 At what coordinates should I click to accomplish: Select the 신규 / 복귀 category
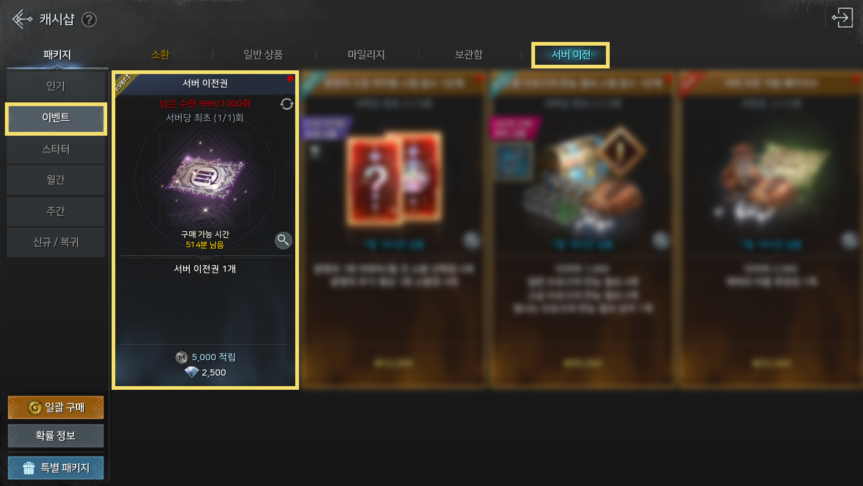tap(56, 242)
